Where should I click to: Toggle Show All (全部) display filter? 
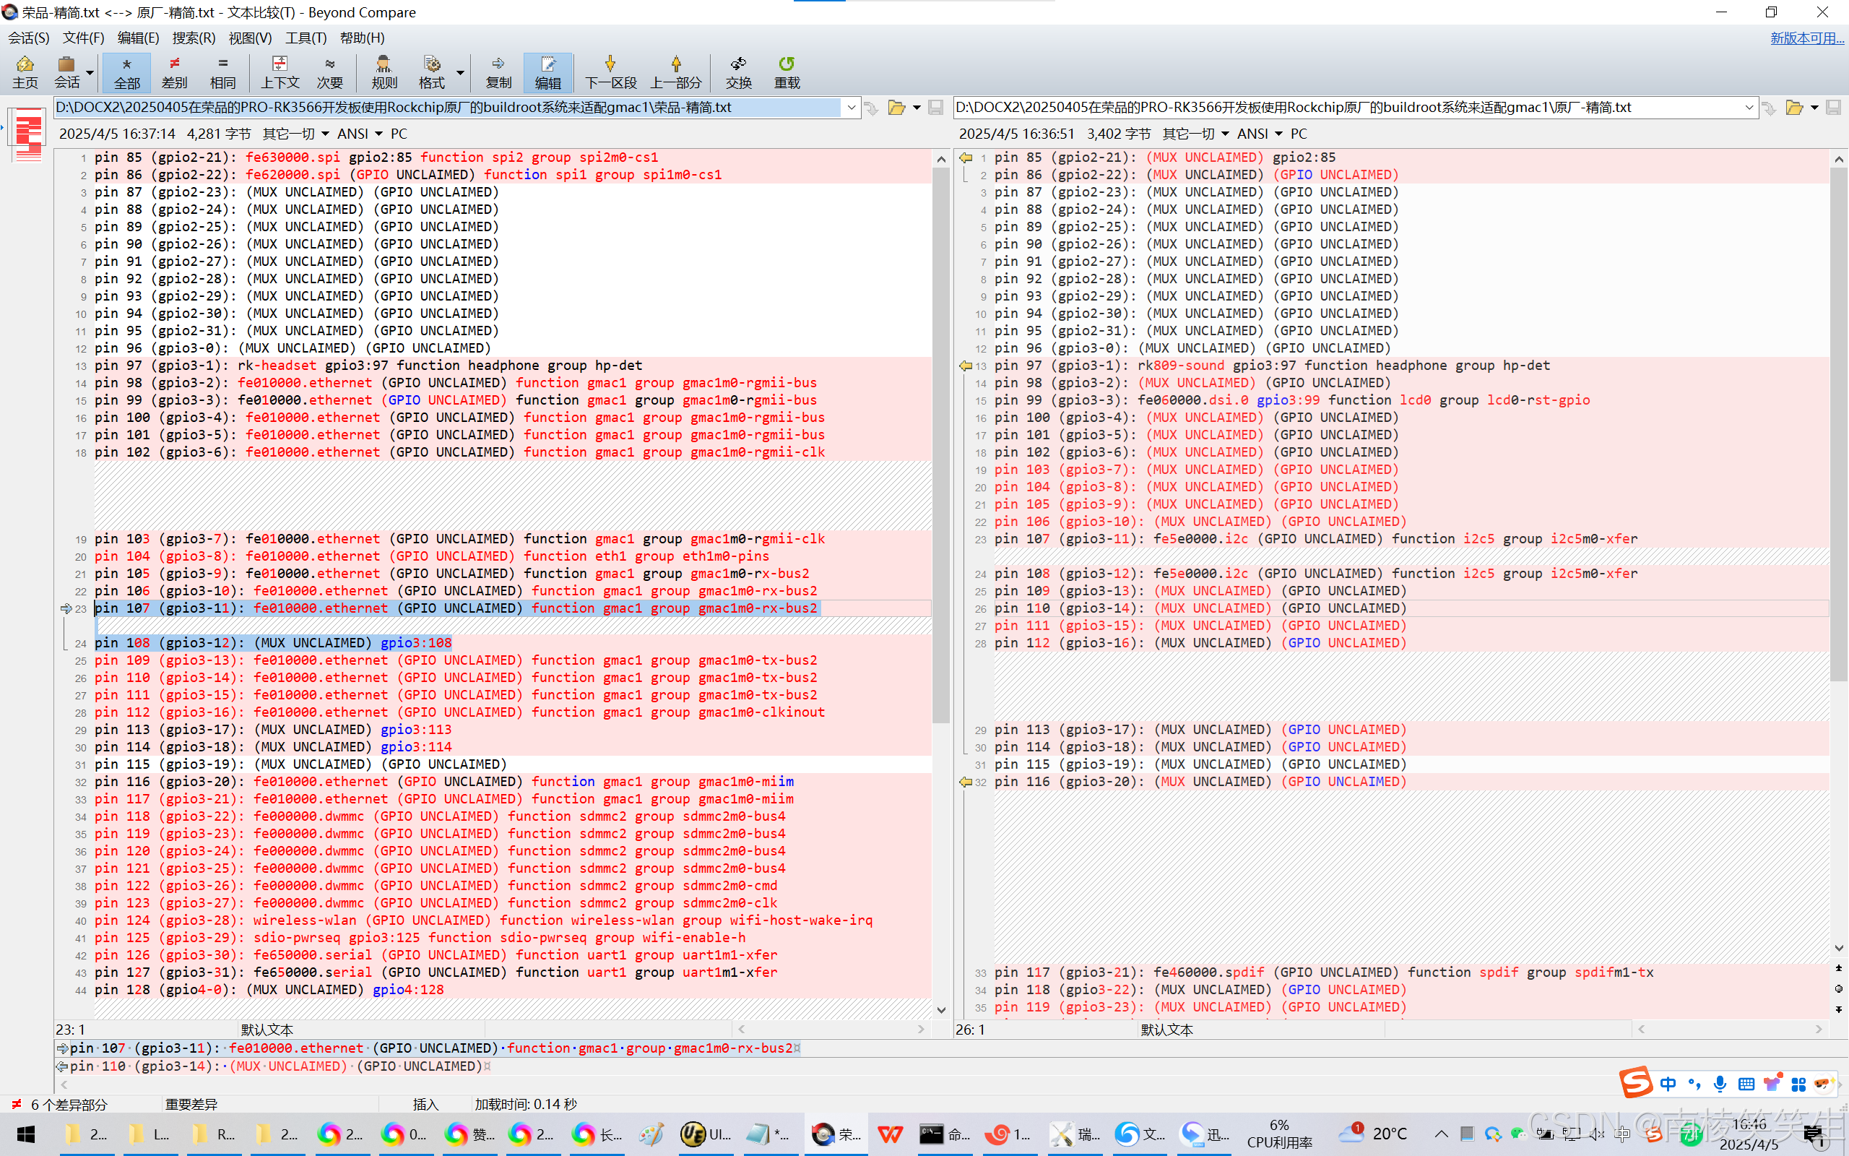pos(127,72)
